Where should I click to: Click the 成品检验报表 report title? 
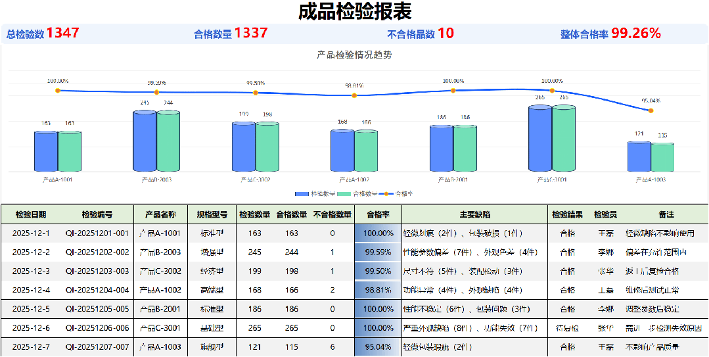pyautogui.click(x=354, y=12)
